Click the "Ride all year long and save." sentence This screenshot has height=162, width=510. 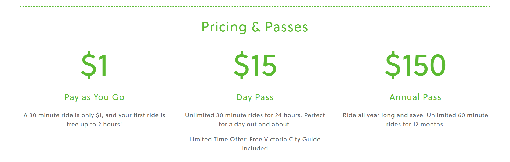pyautogui.click(x=384, y=115)
